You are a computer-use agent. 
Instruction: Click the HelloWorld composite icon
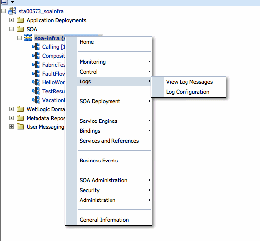[36, 82]
